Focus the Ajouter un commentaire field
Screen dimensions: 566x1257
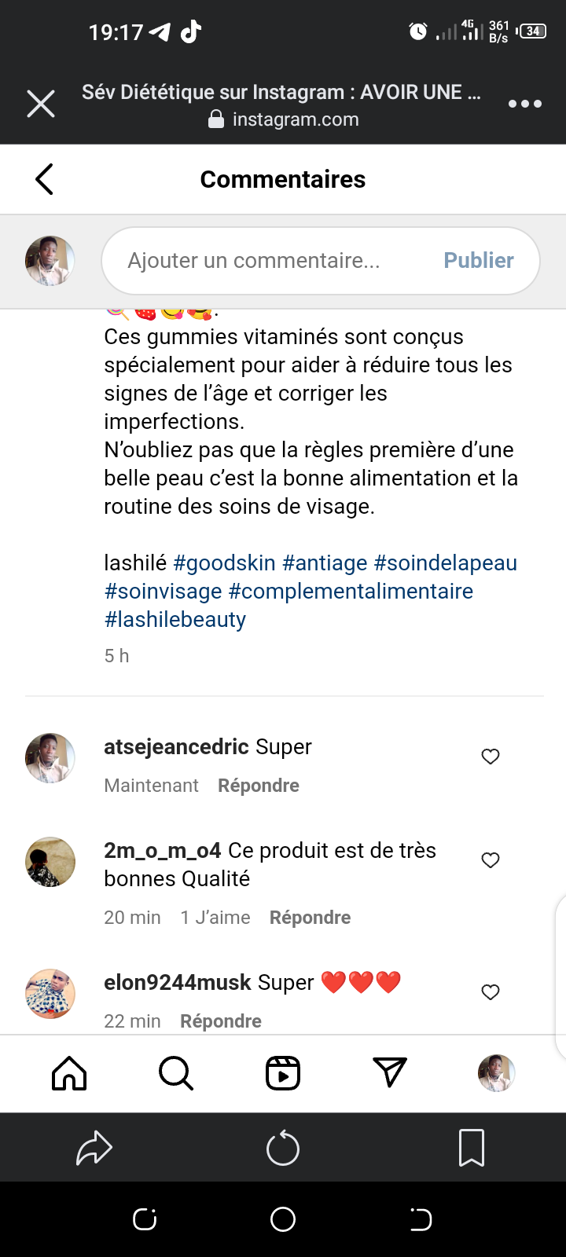pos(267,261)
